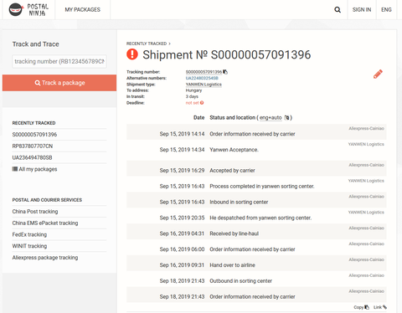Click the tracking number input field

59,61
